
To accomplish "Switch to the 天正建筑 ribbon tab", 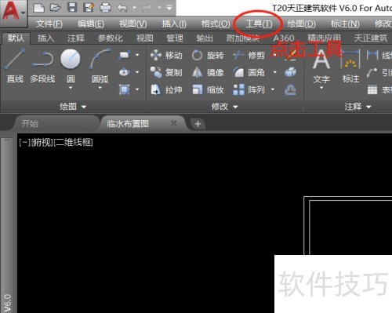I will click(x=371, y=38).
